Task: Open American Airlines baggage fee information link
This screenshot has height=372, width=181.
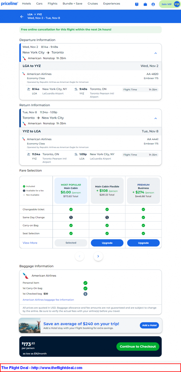Action: point(48,300)
